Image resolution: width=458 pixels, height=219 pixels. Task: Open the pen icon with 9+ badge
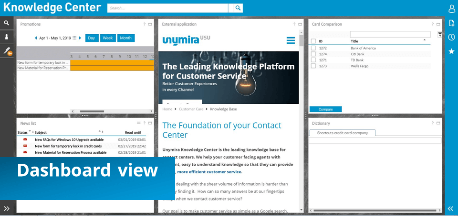point(7,51)
